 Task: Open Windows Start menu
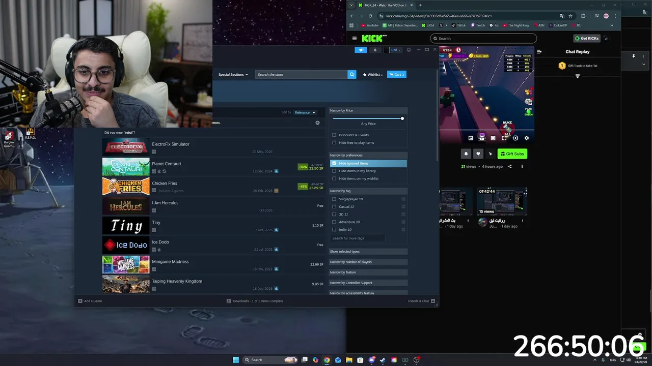[x=236, y=360]
